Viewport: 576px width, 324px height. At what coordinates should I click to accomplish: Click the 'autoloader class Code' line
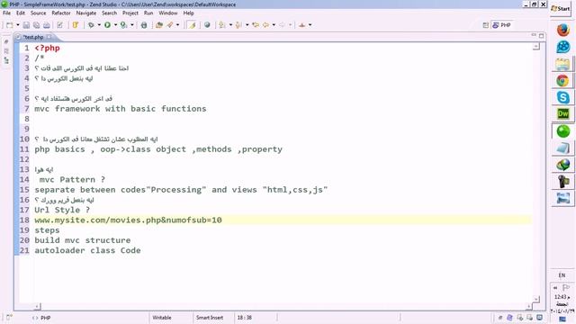(87, 250)
